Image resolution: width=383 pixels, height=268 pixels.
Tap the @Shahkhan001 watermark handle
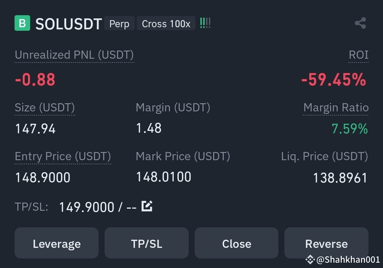tap(348, 260)
